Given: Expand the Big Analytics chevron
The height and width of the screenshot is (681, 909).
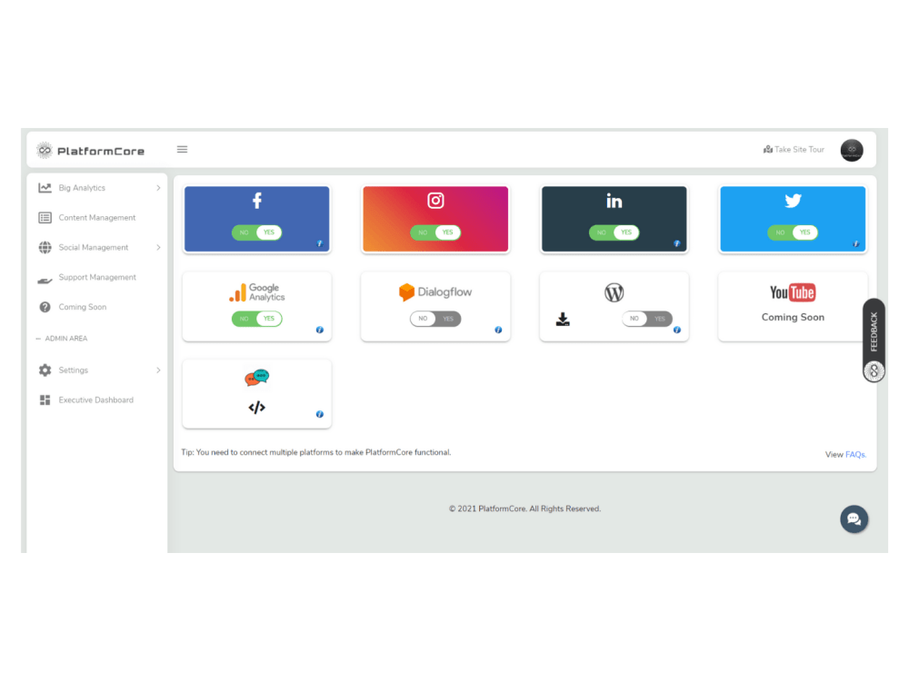Looking at the screenshot, I should click(x=158, y=188).
